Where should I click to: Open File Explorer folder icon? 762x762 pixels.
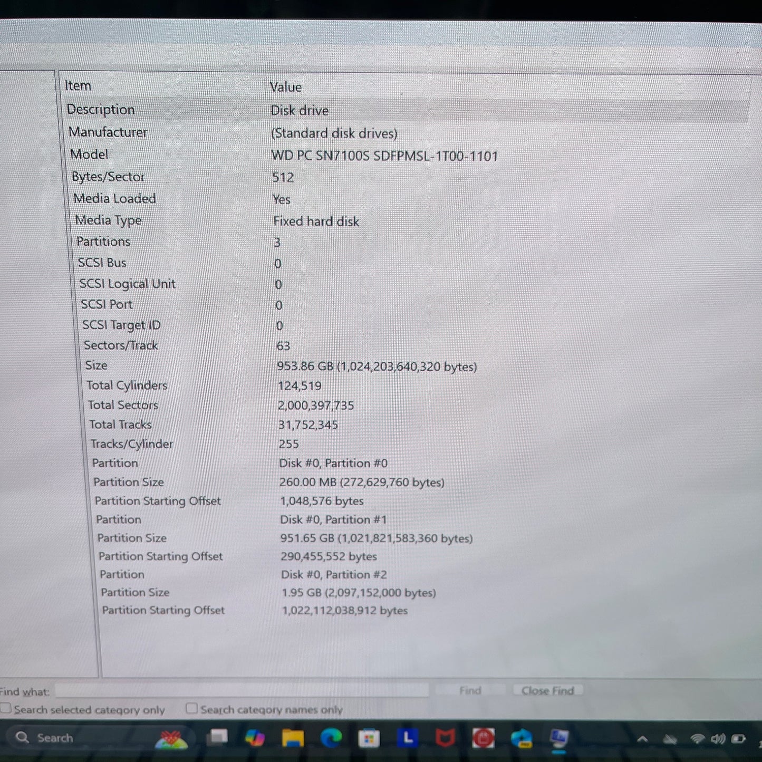pyautogui.click(x=293, y=738)
